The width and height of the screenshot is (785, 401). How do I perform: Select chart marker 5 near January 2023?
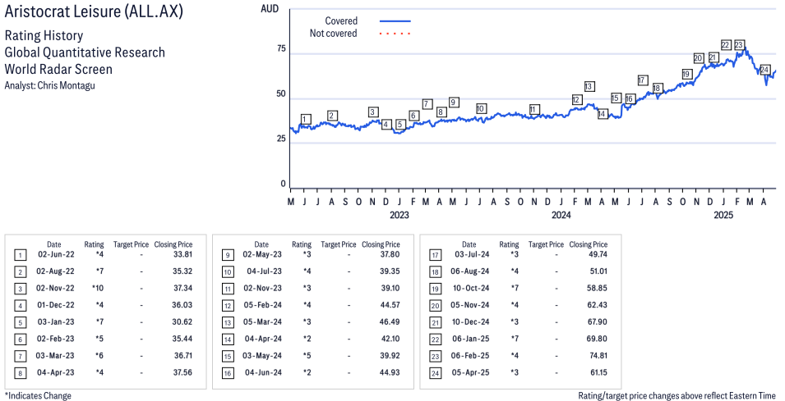(399, 125)
